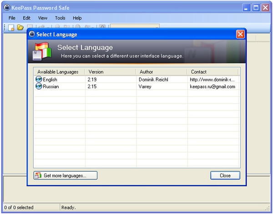273x214 pixels.
Task: Click version 2.15 in Russian row
Action: pyautogui.click(x=92, y=86)
